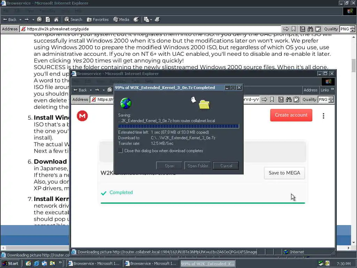Click globe icon in download dialog
The height and width of the screenshot is (268, 357).
tap(126, 103)
